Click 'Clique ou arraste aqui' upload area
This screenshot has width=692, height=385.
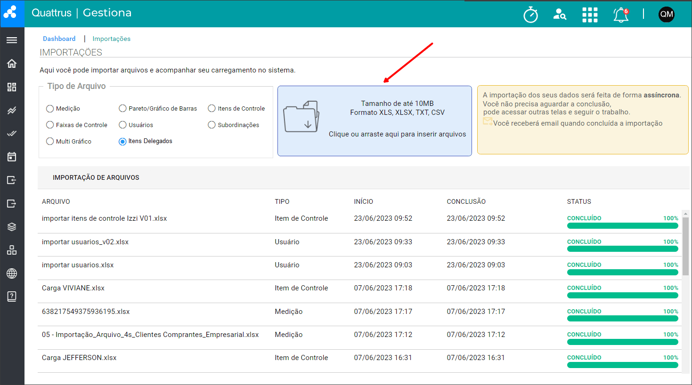click(x=374, y=121)
